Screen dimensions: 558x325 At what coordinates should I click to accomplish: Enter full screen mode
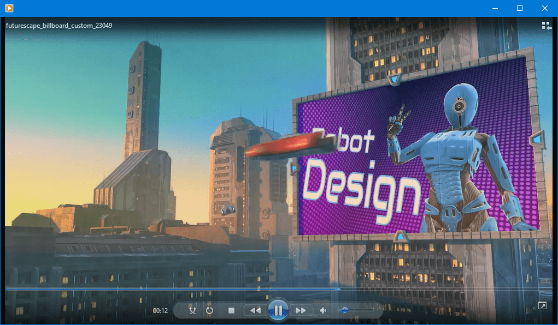[x=542, y=305]
